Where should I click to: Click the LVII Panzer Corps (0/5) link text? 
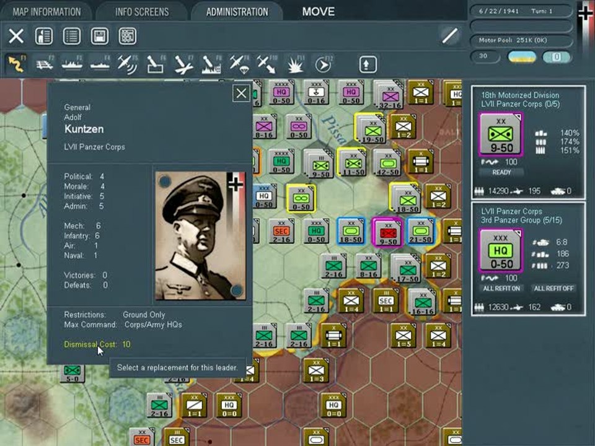pos(520,104)
